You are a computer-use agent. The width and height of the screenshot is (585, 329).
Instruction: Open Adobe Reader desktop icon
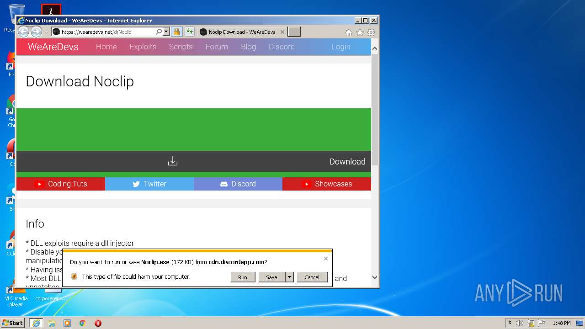click(x=51, y=9)
